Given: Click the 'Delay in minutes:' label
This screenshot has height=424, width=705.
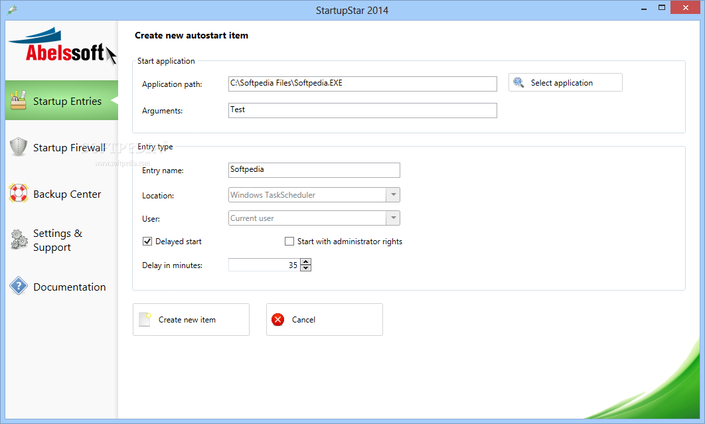Looking at the screenshot, I should pyautogui.click(x=172, y=265).
